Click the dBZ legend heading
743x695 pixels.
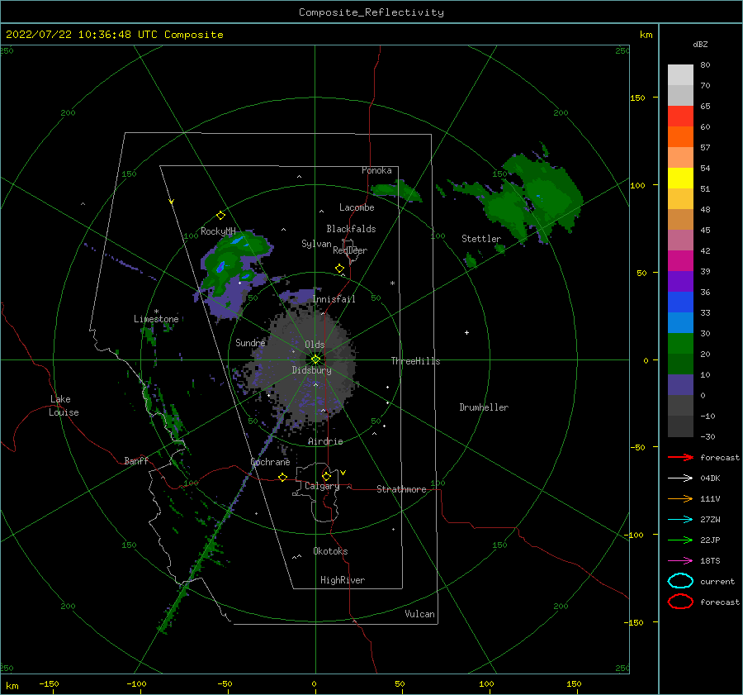point(700,45)
